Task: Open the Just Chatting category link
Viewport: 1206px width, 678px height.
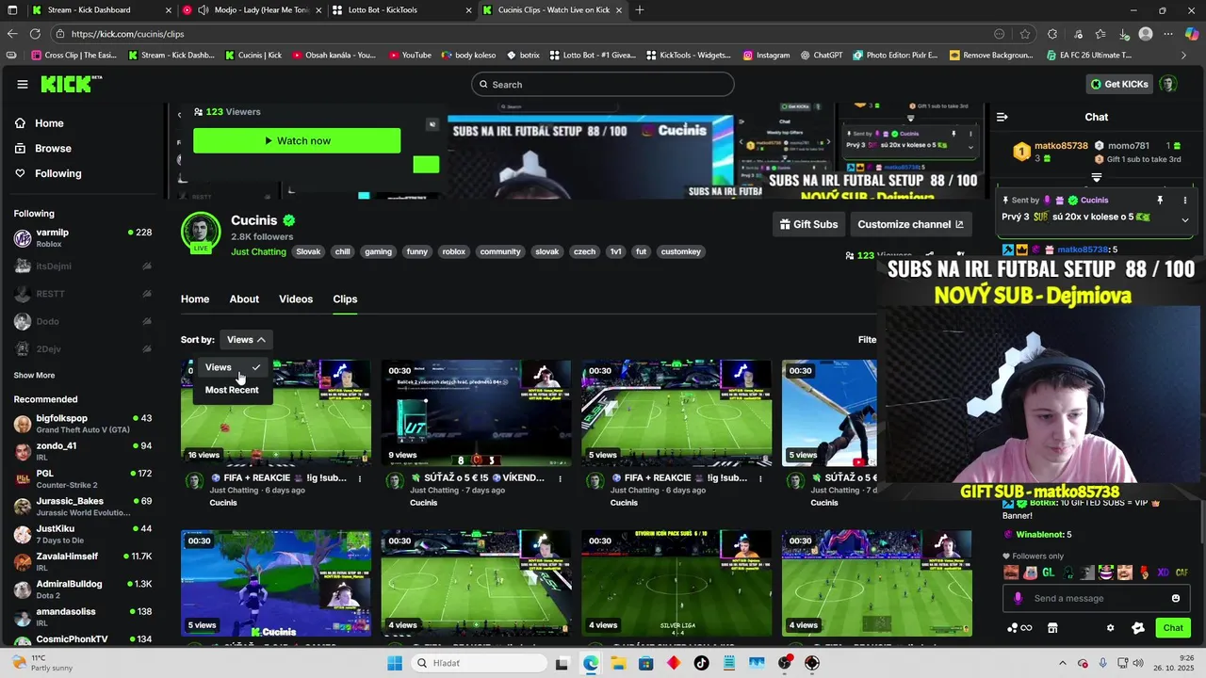Action: 258,252
